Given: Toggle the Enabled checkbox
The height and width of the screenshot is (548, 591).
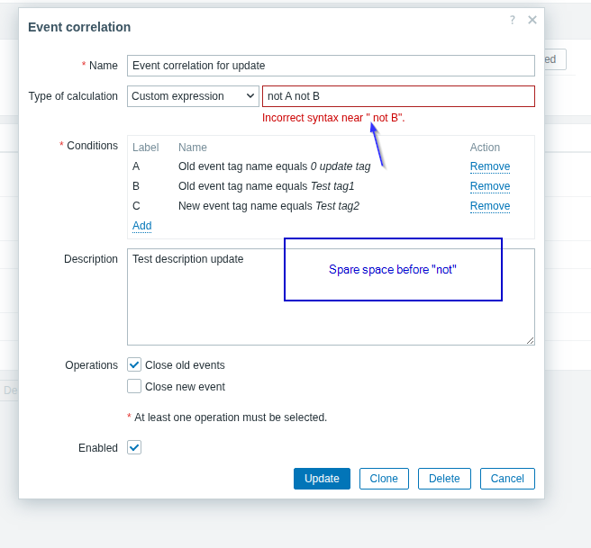Looking at the screenshot, I should tap(134, 447).
